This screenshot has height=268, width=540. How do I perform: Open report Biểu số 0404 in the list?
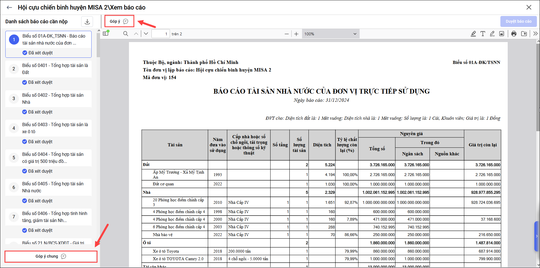click(x=48, y=158)
